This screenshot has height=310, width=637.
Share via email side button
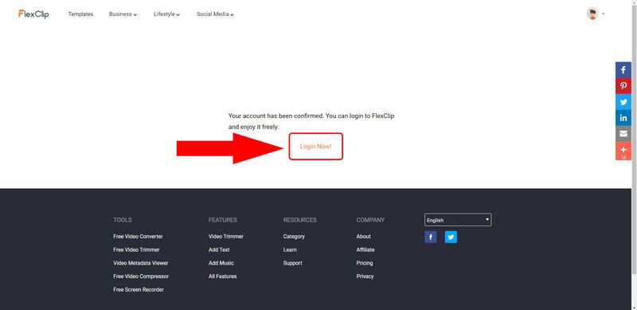tap(623, 134)
